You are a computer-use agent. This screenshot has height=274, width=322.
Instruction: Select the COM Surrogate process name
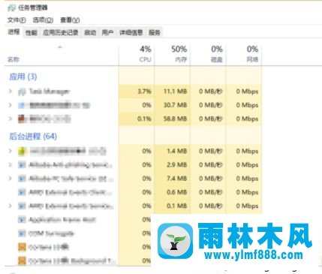point(52,233)
